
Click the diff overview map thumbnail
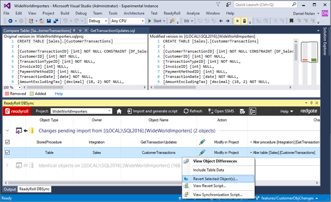point(309,52)
